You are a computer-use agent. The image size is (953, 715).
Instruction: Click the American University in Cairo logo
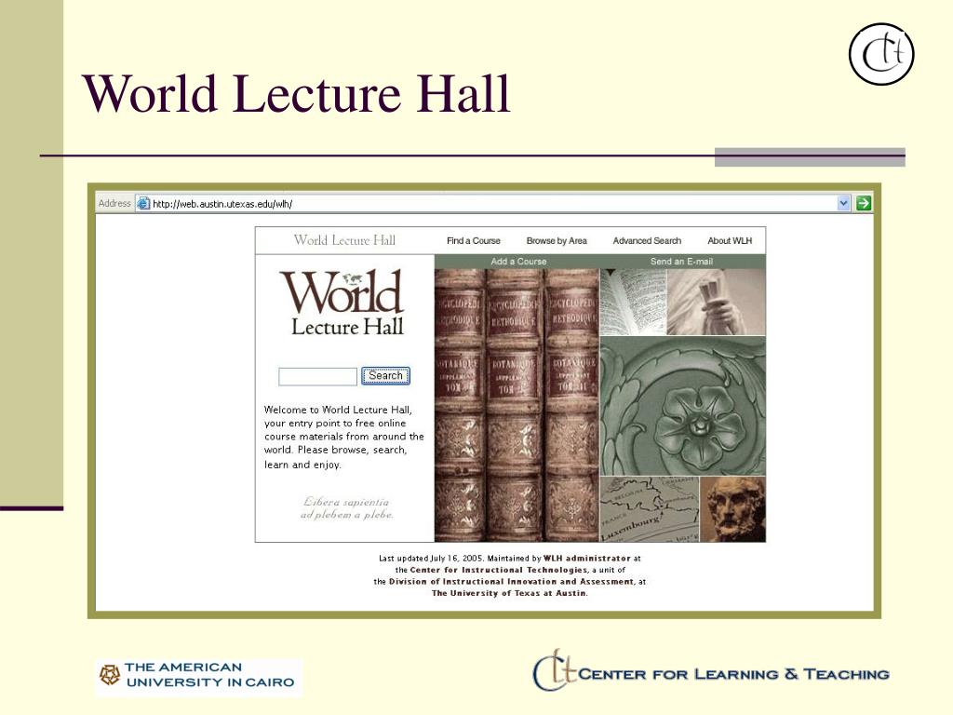[198, 675]
